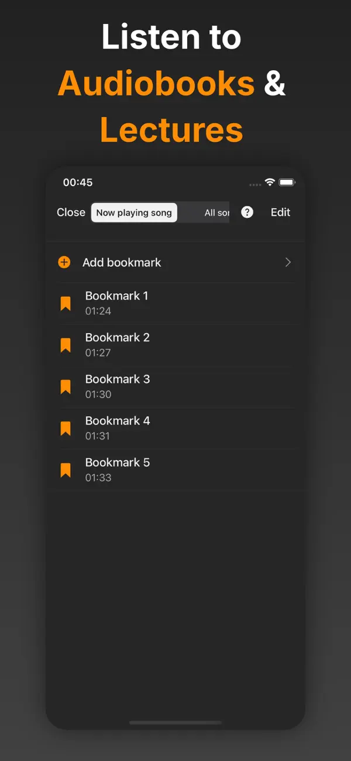
Task: Open the help question mark icon
Action: coord(247,212)
